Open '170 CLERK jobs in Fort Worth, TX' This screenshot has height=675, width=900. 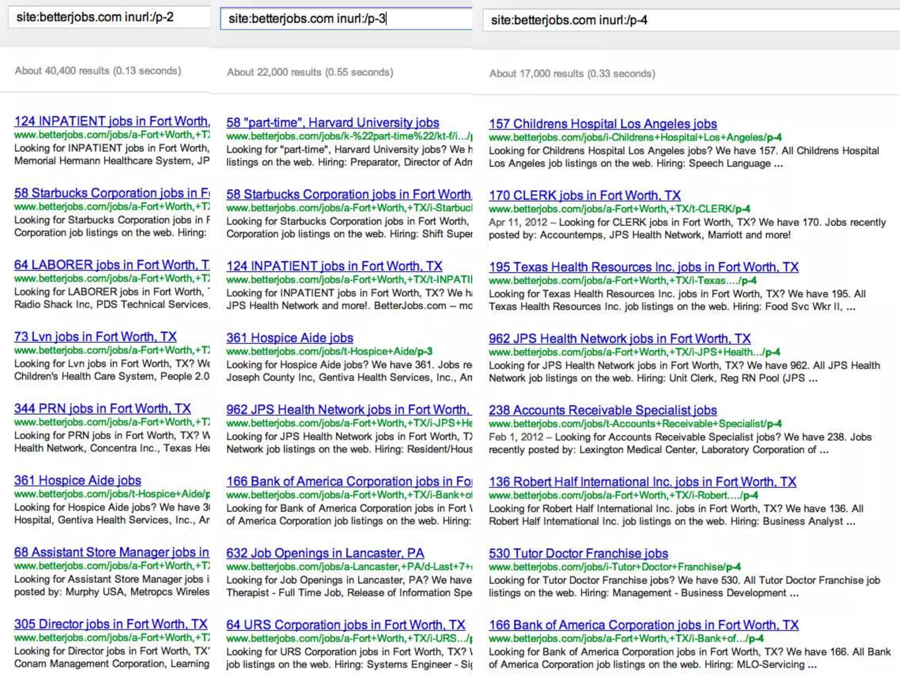click(584, 196)
